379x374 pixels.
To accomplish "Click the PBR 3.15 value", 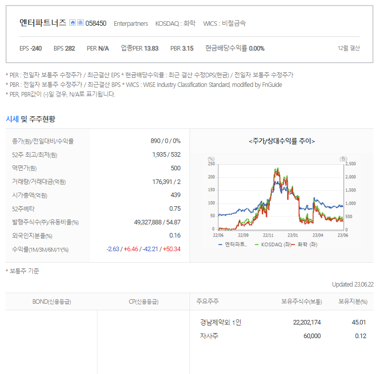I will (x=182, y=49).
